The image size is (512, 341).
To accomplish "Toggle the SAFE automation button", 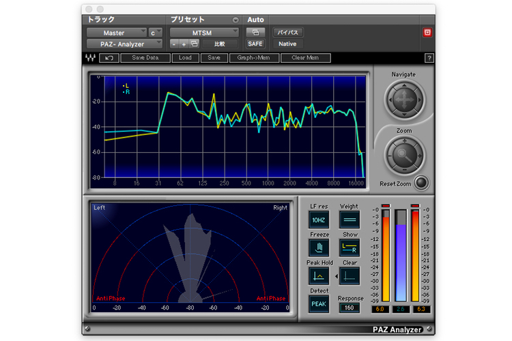I will point(255,44).
